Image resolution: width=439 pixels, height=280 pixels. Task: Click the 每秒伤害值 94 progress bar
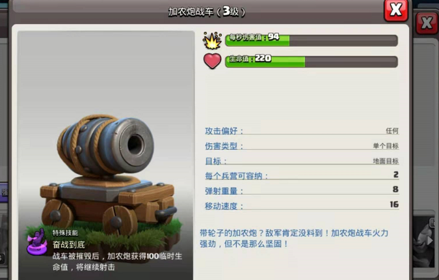[312, 40]
